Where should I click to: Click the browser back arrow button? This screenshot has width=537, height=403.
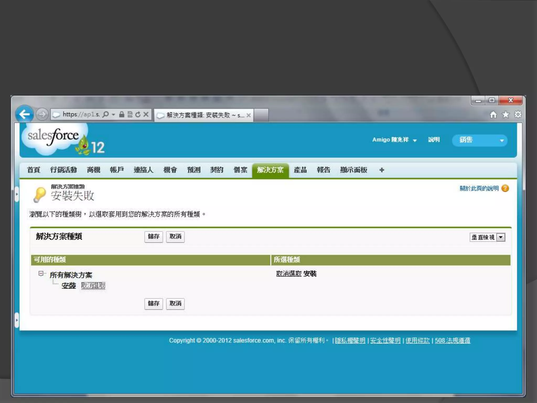coord(24,114)
